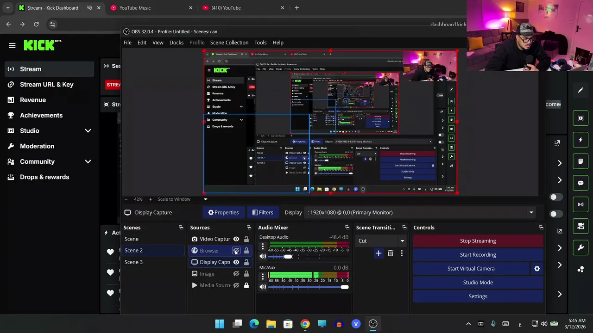Screen dimensions: 593x333
Task: Open the browser tab search dropdown
Action: coord(8,8)
